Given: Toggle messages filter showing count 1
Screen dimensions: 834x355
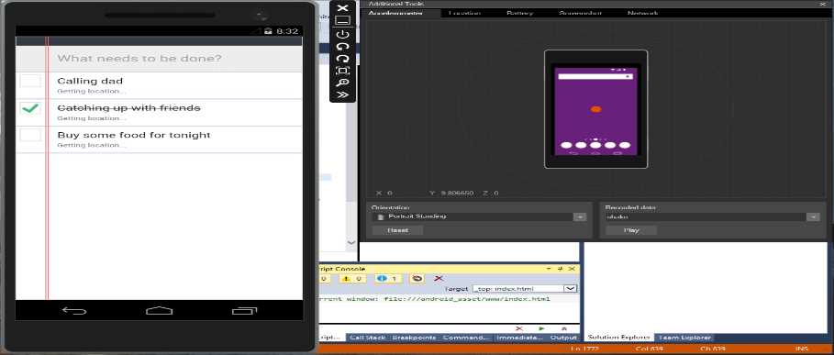Looking at the screenshot, I should pos(387,279).
